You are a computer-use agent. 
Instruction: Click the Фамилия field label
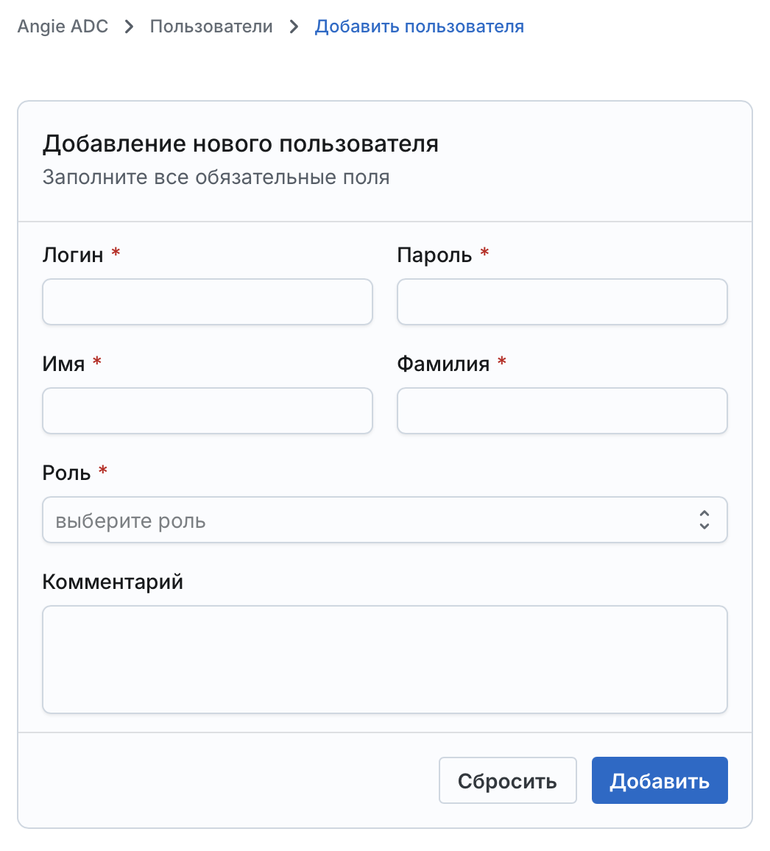443,364
